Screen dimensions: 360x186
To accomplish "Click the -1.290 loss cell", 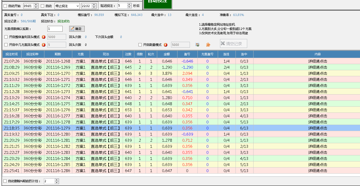I will coord(187,67).
